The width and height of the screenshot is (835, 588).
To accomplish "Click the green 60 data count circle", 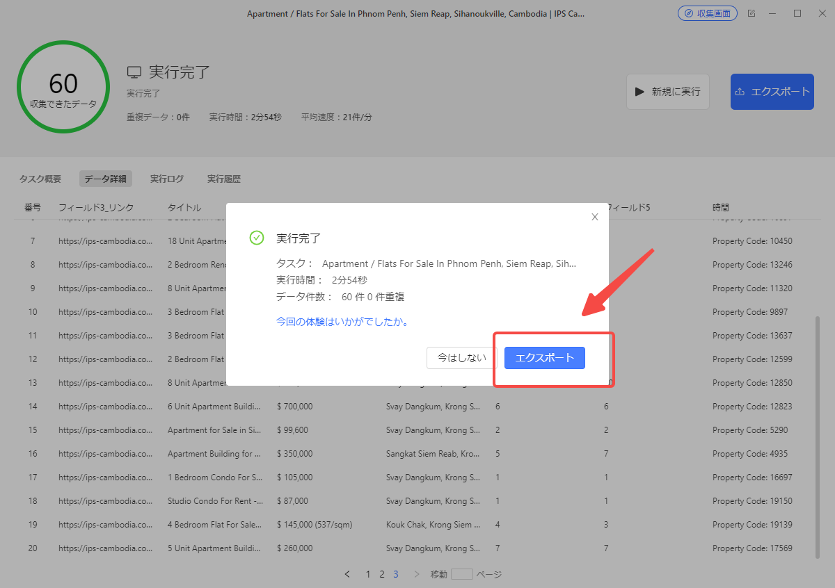I will tap(63, 87).
